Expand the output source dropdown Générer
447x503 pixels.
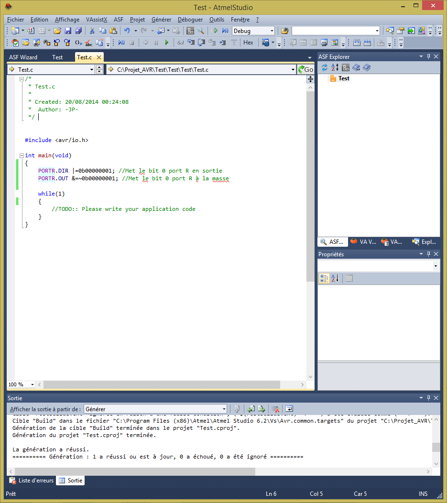click(224, 409)
